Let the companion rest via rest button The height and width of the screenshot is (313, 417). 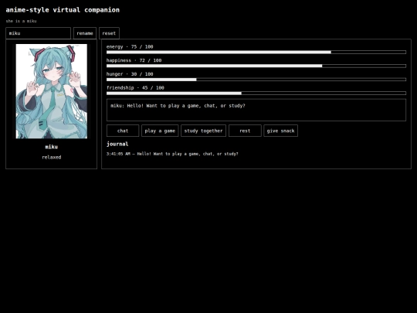(245, 131)
